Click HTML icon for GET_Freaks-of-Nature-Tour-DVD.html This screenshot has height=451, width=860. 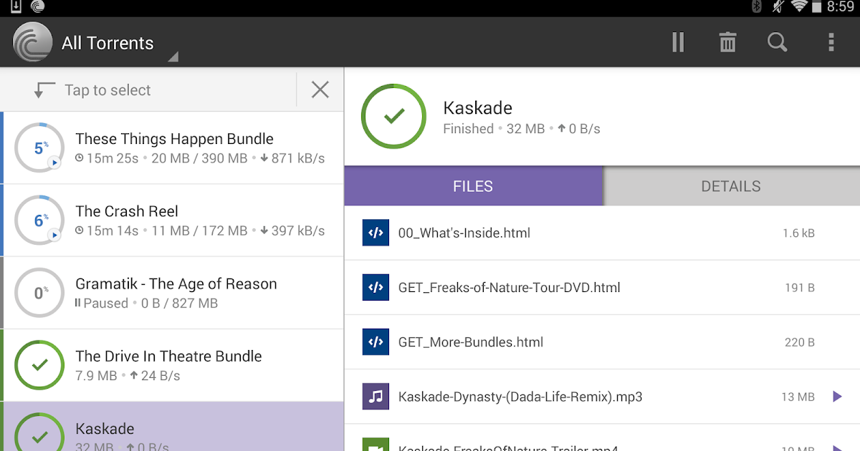(x=376, y=287)
